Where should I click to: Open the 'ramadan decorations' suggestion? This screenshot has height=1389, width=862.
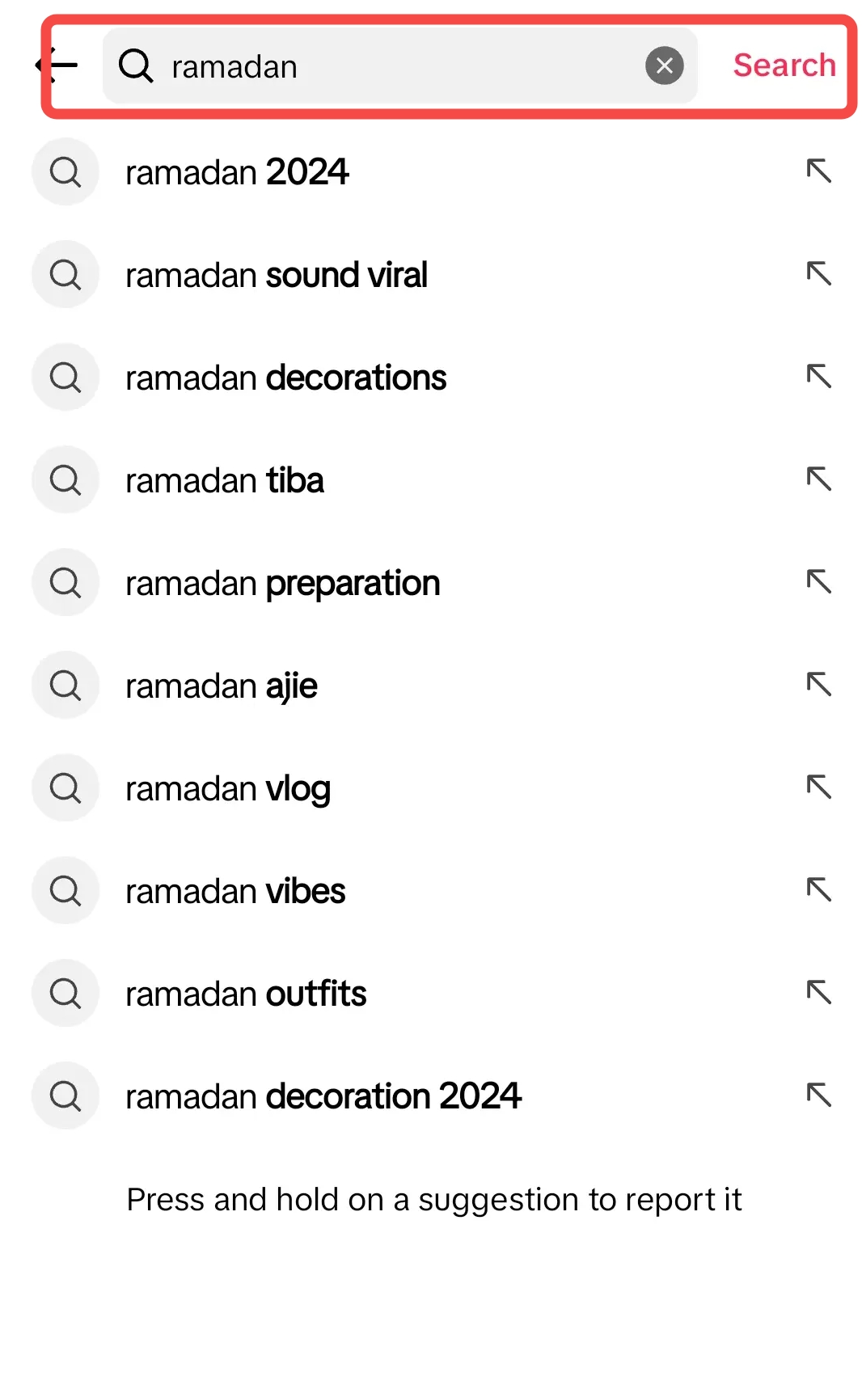point(285,378)
